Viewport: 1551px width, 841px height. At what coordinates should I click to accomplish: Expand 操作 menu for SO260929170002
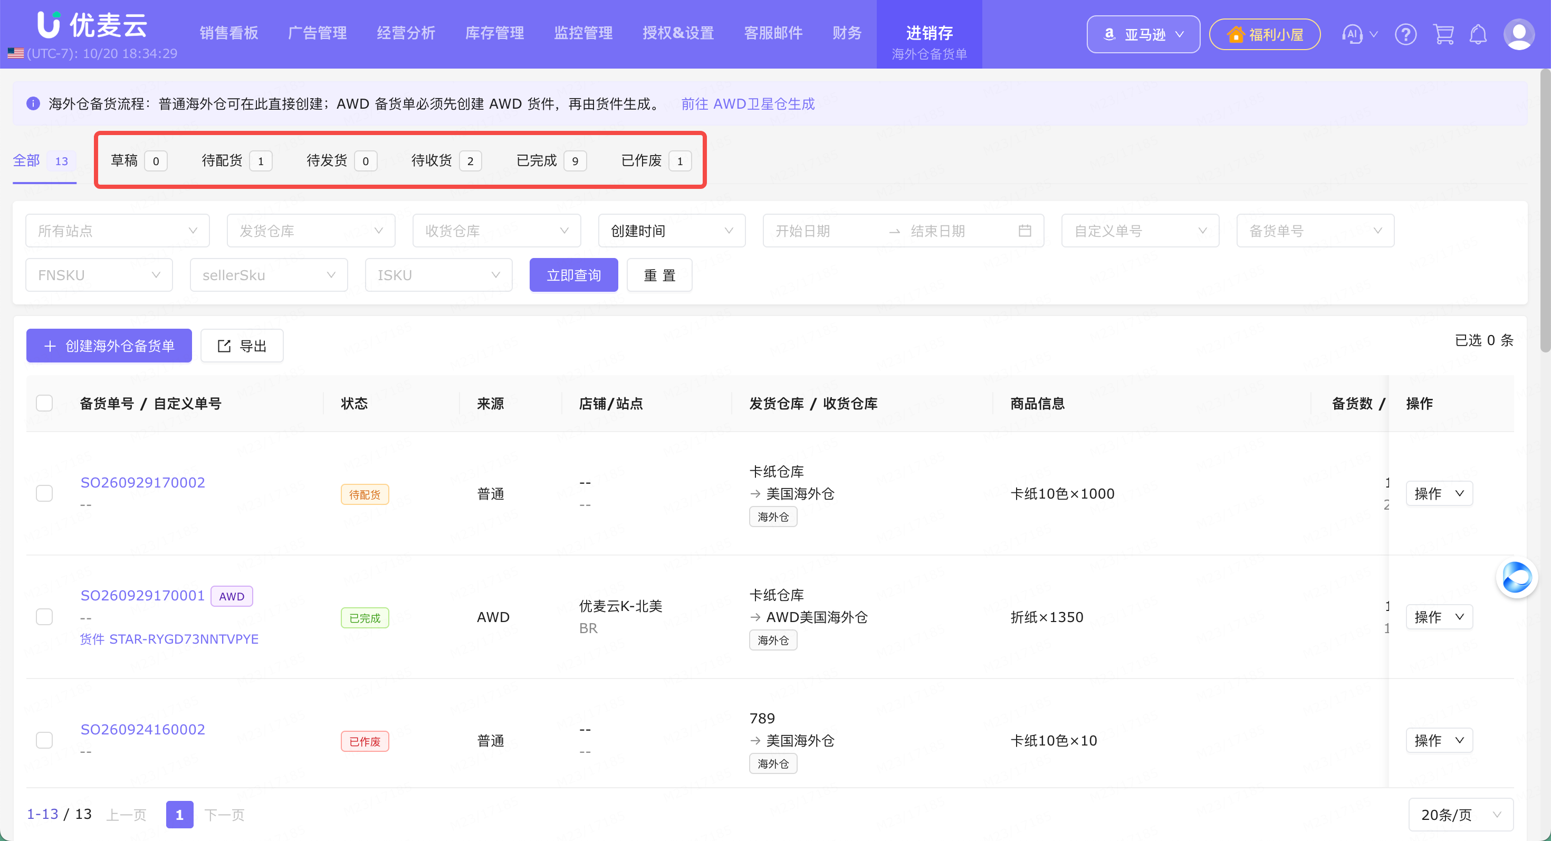(x=1439, y=494)
